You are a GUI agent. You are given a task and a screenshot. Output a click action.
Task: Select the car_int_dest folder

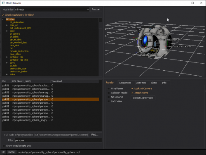coord(16,40)
